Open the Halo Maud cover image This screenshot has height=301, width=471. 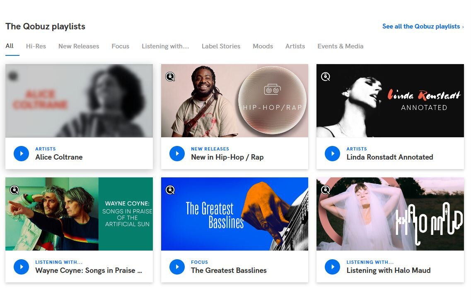pyautogui.click(x=390, y=214)
